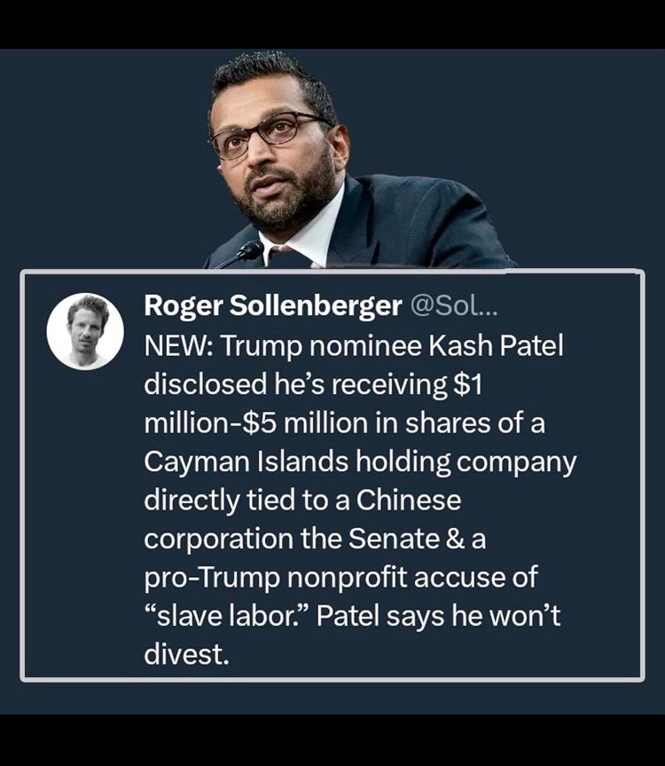Screen dimensions: 665x766
Task: Click the microphone in the photo
Action: click(243, 254)
